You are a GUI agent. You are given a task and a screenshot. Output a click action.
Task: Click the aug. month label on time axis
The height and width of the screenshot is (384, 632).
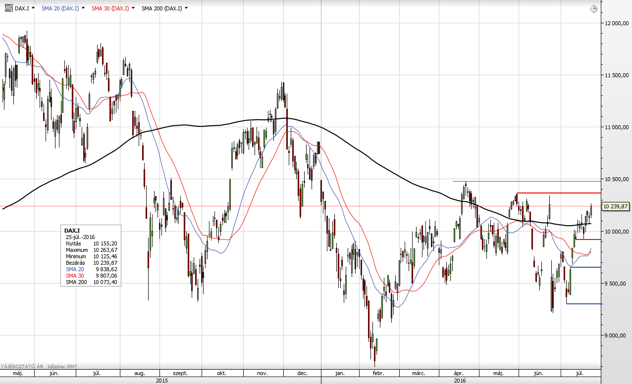point(140,373)
